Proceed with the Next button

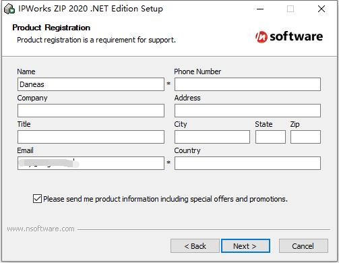tap(245, 246)
